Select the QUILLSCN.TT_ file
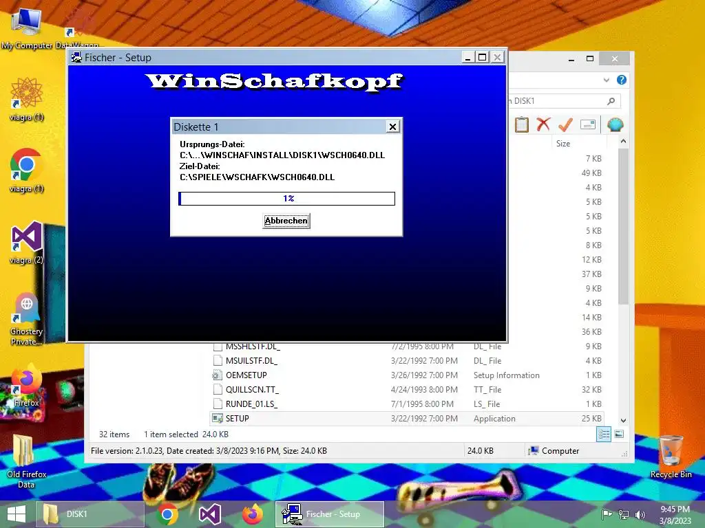Screen dimensions: 705x528 click(407, 390)
